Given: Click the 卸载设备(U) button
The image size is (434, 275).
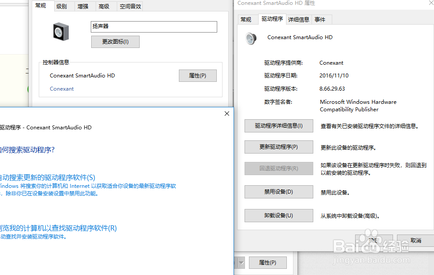Looking at the screenshot, I should (279, 216).
